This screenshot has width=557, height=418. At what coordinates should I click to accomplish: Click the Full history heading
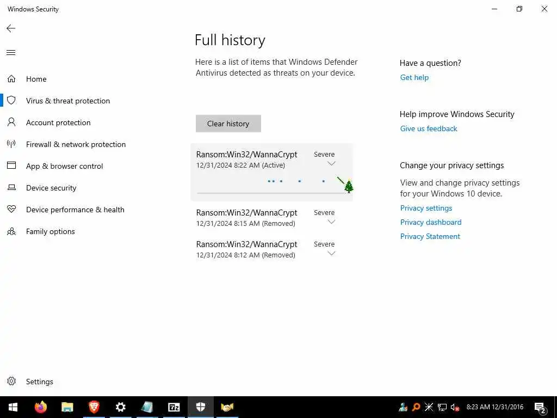coord(230,40)
